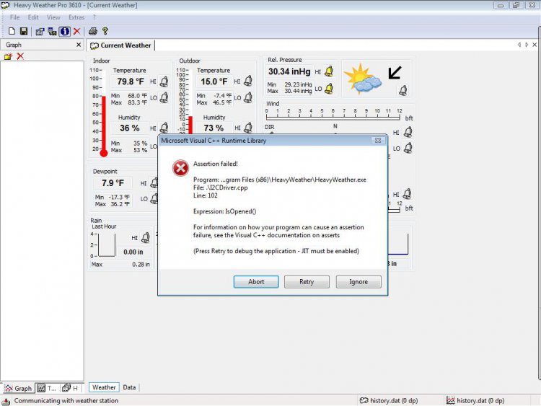This screenshot has width=541, height=406.
Task: Click the indoor humidity 36 % value
Action: tap(130, 128)
